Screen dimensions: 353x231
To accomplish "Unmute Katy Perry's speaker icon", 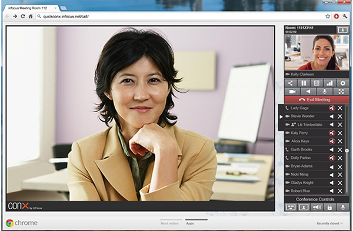I will tap(332, 133).
